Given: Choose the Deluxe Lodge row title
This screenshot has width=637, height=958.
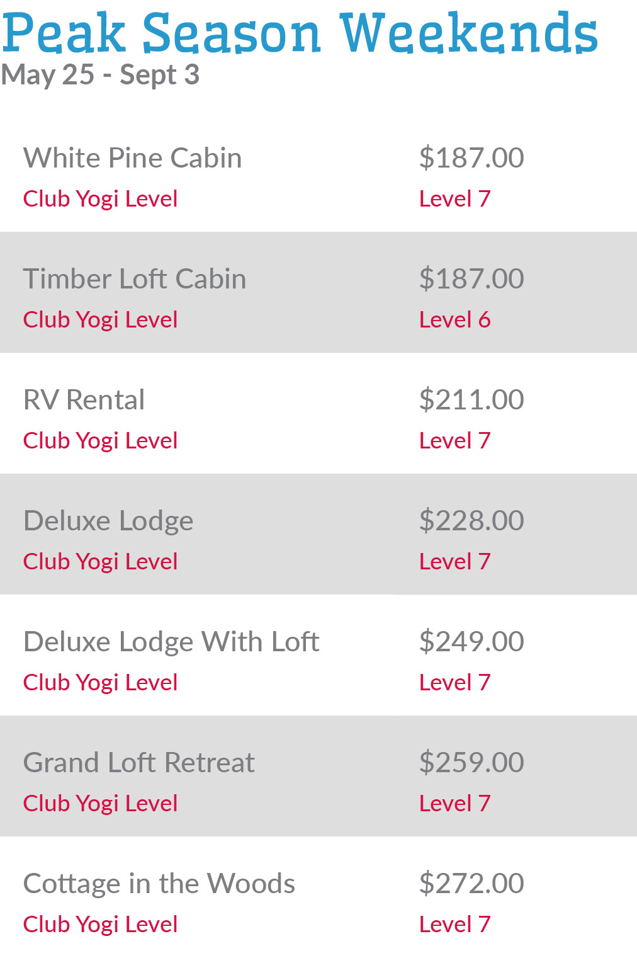Looking at the screenshot, I should [108, 521].
